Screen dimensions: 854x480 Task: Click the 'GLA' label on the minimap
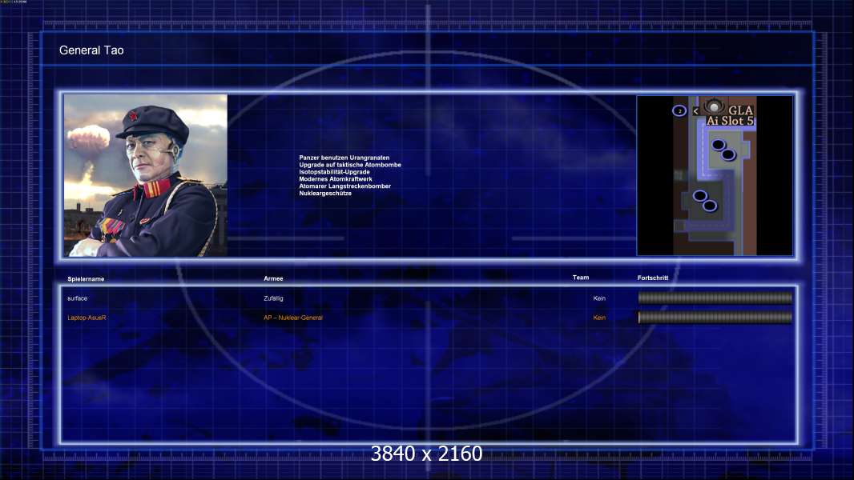[741, 110]
